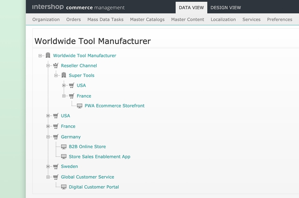Open the Sweden channel link
299x198 pixels.
(69, 166)
